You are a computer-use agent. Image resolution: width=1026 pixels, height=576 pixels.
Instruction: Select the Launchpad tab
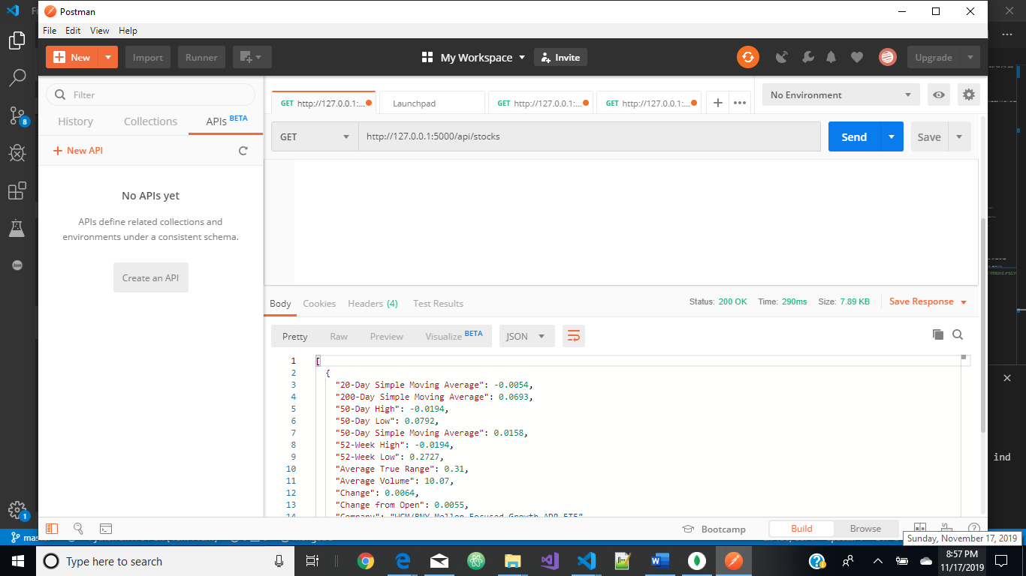432,103
